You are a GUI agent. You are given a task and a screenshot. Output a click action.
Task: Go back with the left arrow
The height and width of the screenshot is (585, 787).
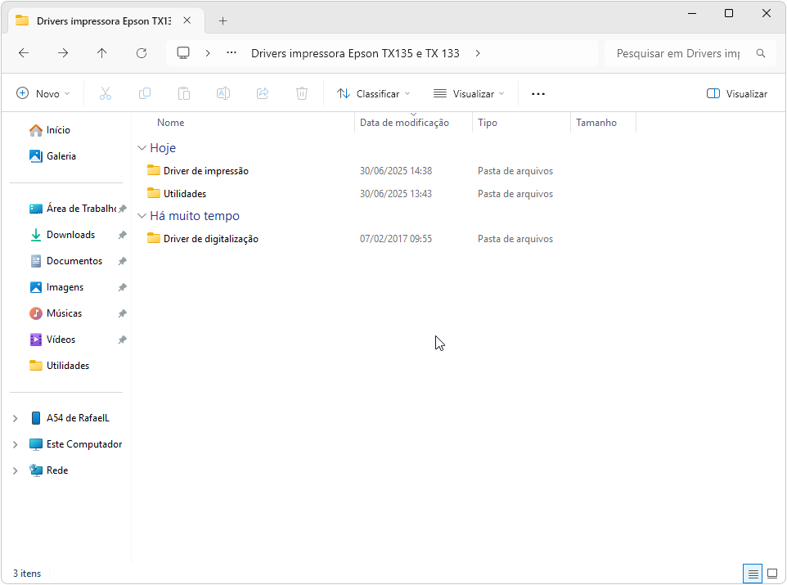[24, 53]
